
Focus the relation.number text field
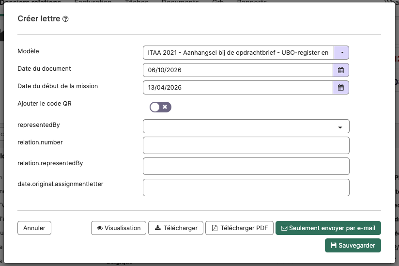[x=246, y=145]
